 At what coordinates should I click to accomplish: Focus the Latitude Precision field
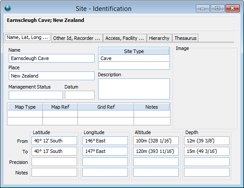click(54, 162)
